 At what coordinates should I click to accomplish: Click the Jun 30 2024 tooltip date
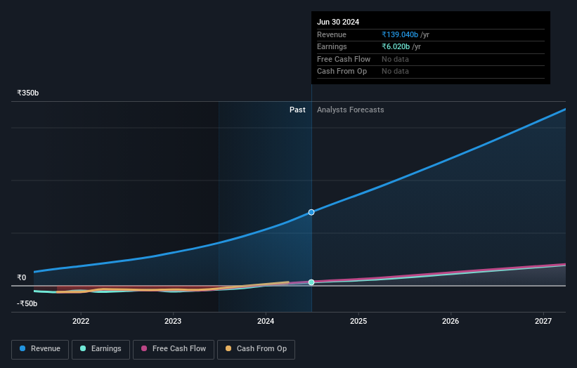coord(338,22)
